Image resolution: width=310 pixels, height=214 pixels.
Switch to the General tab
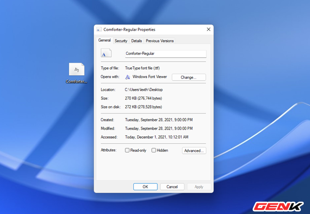105,40
